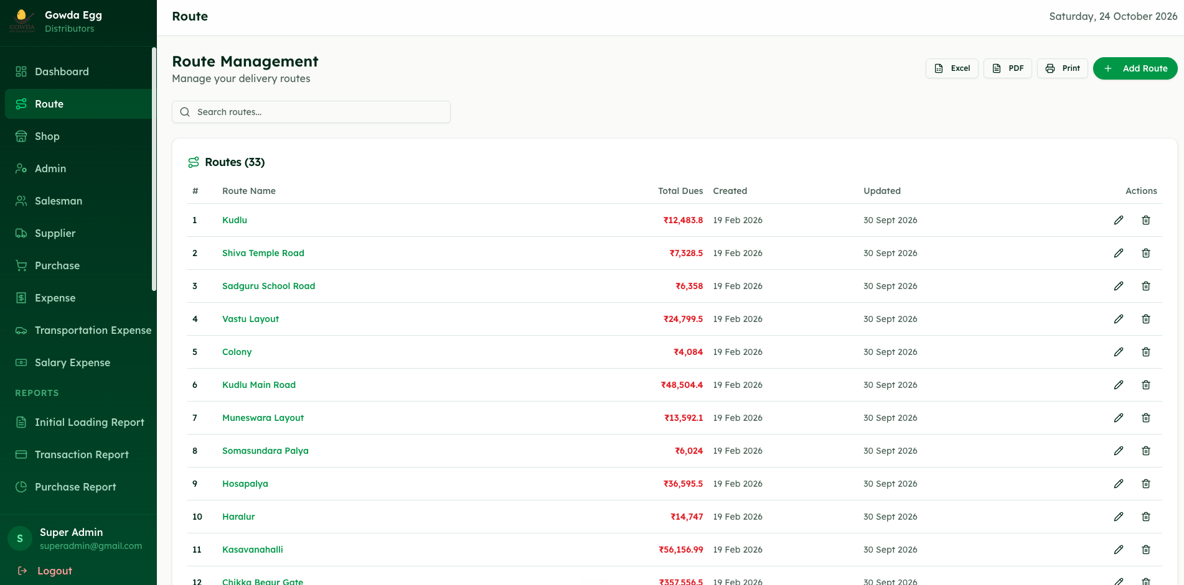The width and height of the screenshot is (1184, 585).
Task: Open Salary Expense section
Action: click(x=78, y=362)
